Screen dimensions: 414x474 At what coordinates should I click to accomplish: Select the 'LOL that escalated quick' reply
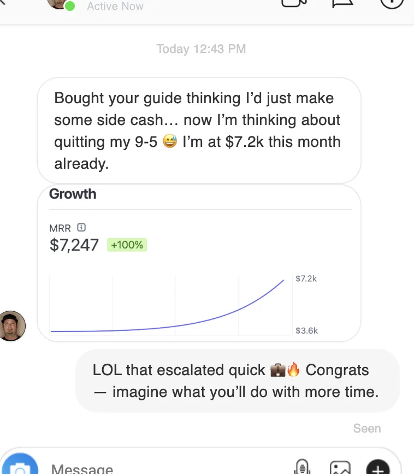point(238,381)
